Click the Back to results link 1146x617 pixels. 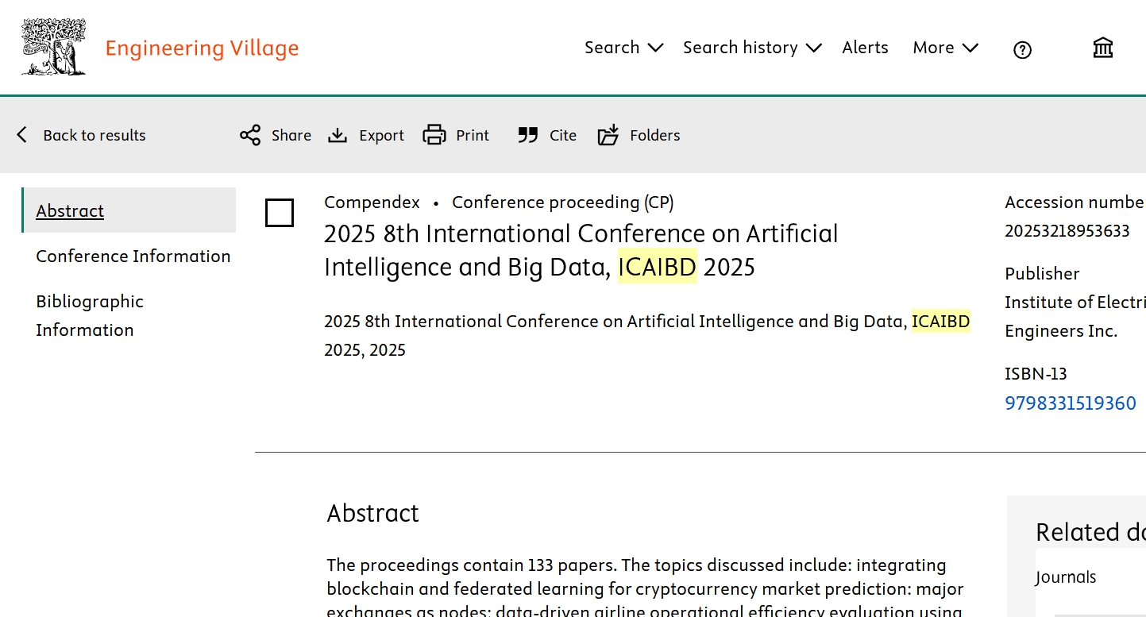coord(95,135)
